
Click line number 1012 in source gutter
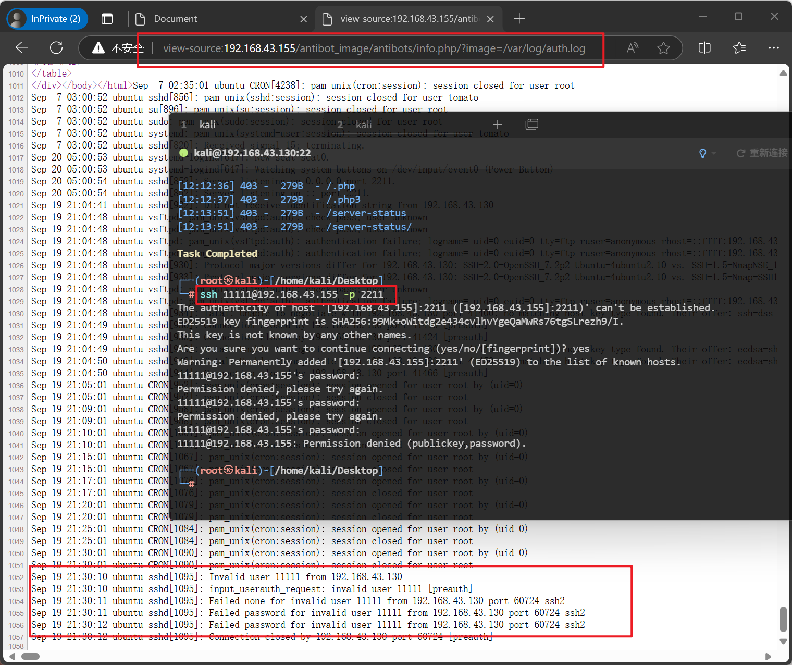click(x=16, y=98)
